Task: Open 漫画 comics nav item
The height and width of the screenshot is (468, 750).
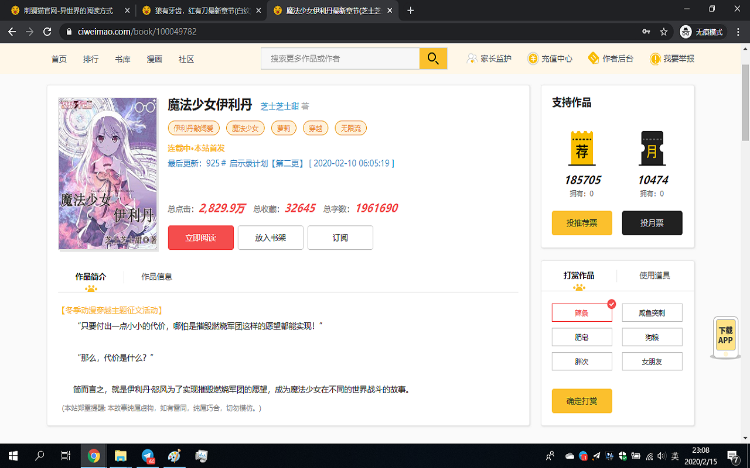Action: coord(155,59)
